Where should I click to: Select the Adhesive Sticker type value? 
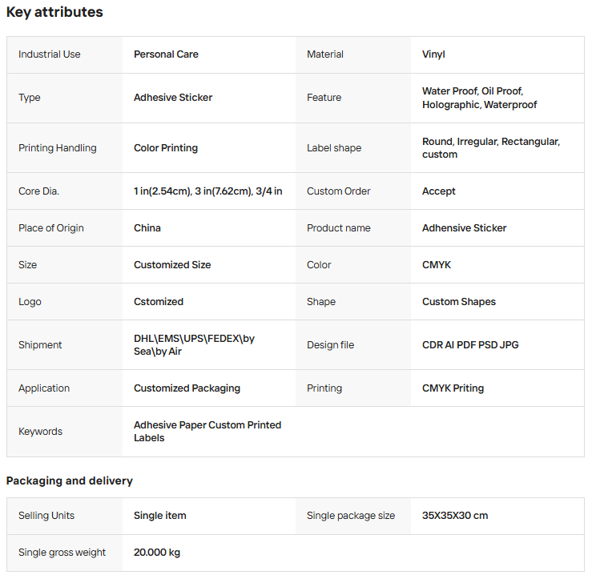tap(173, 98)
